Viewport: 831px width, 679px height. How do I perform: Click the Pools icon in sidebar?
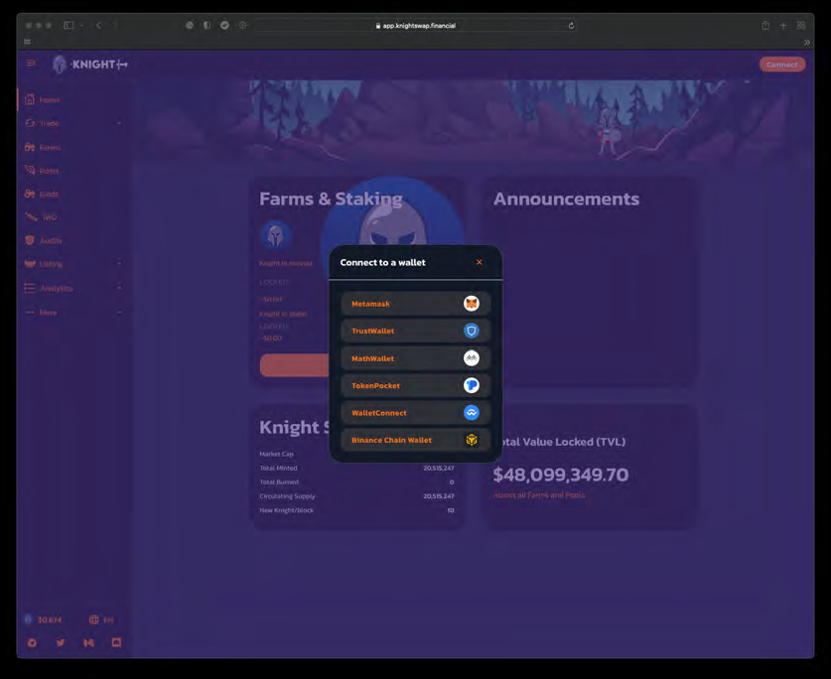[x=30, y=170]
